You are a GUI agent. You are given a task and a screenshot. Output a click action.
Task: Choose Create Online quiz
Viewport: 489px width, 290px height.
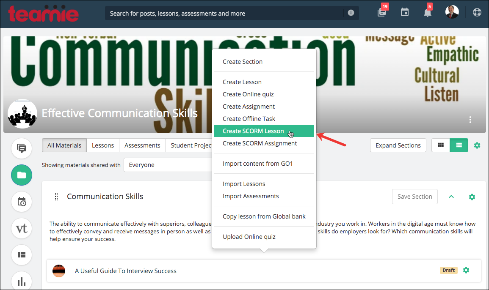coord(264,94)
